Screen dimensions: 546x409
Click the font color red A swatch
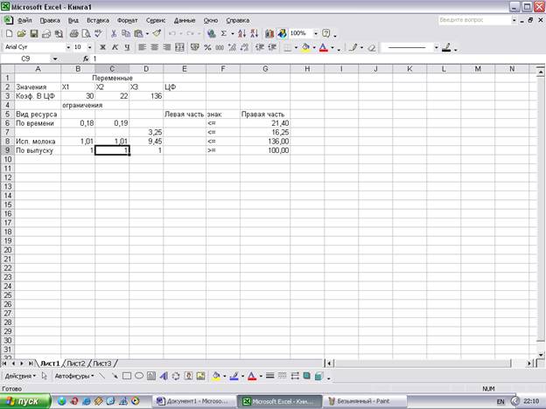pyautogui.click(x=323, y=47)
